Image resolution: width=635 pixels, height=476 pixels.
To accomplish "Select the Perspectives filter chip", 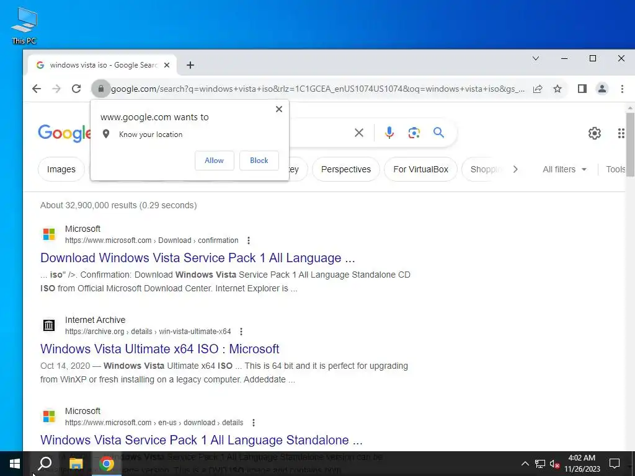I will click(x=346, y=169).
